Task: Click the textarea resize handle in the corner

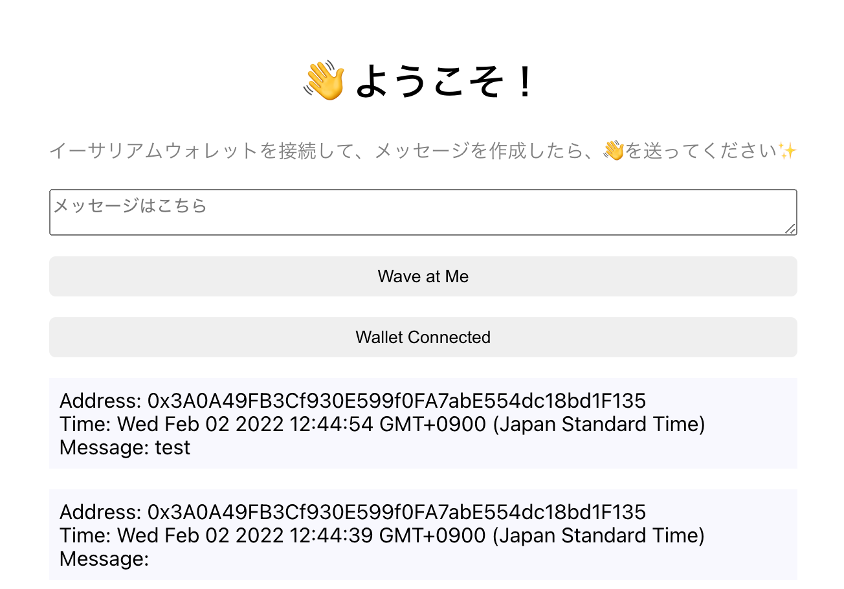Action: (790, 228)
